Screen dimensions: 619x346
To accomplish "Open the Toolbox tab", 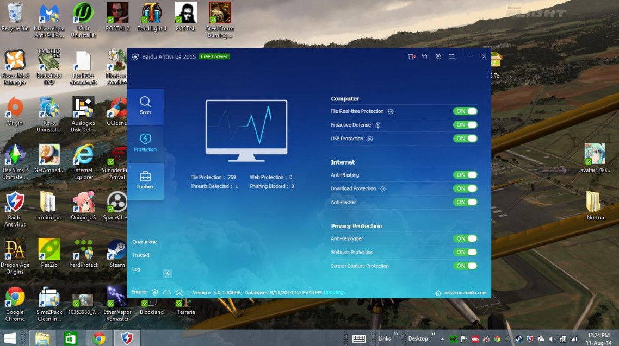I will tap(145, 181).
